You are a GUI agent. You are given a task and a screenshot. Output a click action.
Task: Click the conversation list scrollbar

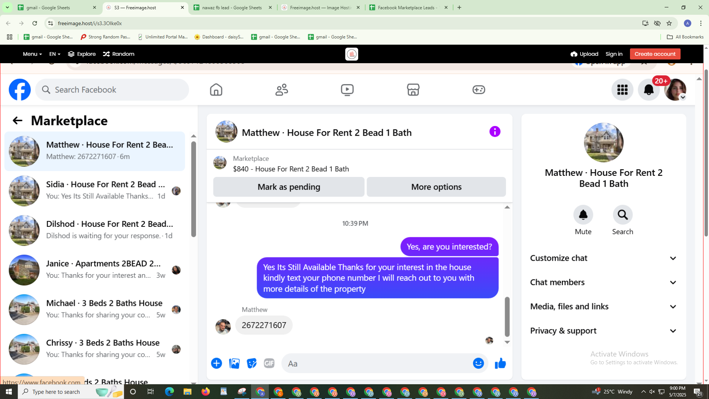tap(193, 189)
